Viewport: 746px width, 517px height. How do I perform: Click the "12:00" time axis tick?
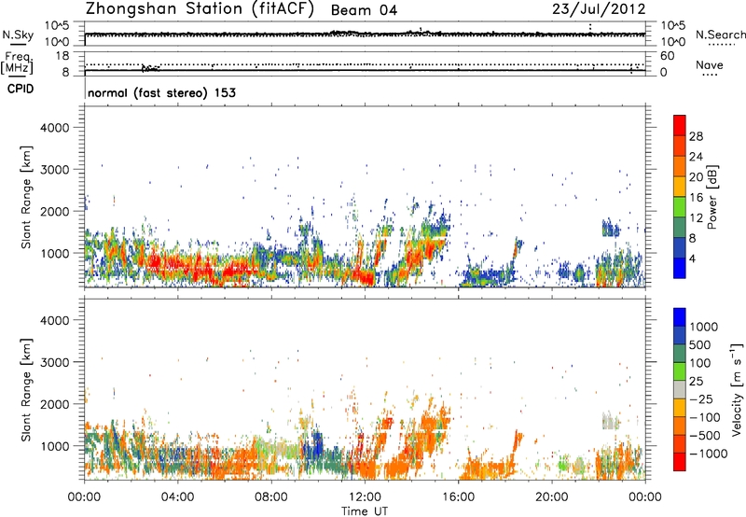(x=365, y=497)
